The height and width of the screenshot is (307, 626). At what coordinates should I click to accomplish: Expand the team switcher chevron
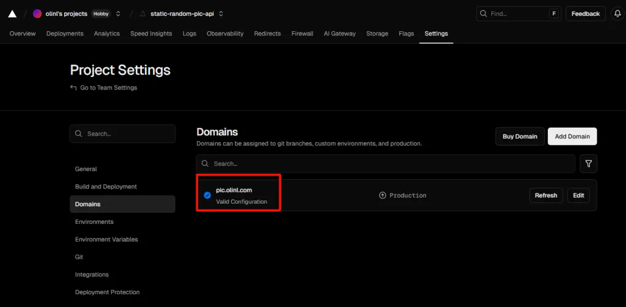click(118, 13)
